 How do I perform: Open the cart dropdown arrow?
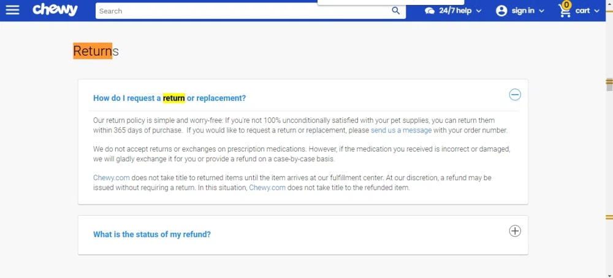596,11
